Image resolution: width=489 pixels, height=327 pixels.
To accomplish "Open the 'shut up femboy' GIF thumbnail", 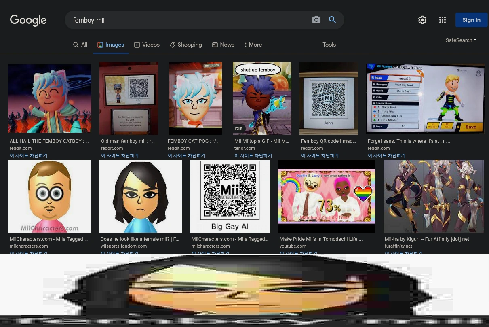I will pos(262,98).
